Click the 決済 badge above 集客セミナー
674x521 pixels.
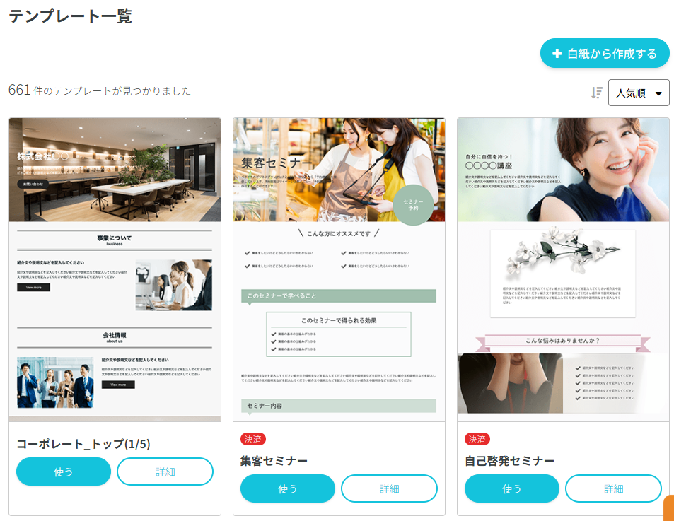coord(253,439)
